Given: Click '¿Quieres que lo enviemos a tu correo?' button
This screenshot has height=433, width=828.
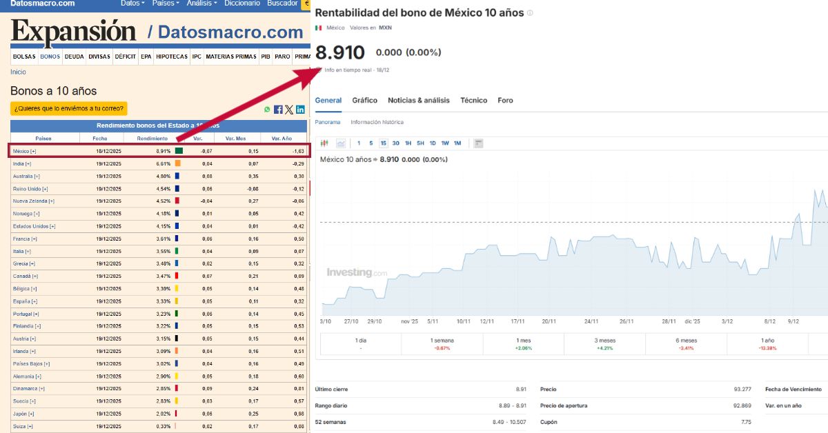Looking at the screenshot, I should [68, 108].
